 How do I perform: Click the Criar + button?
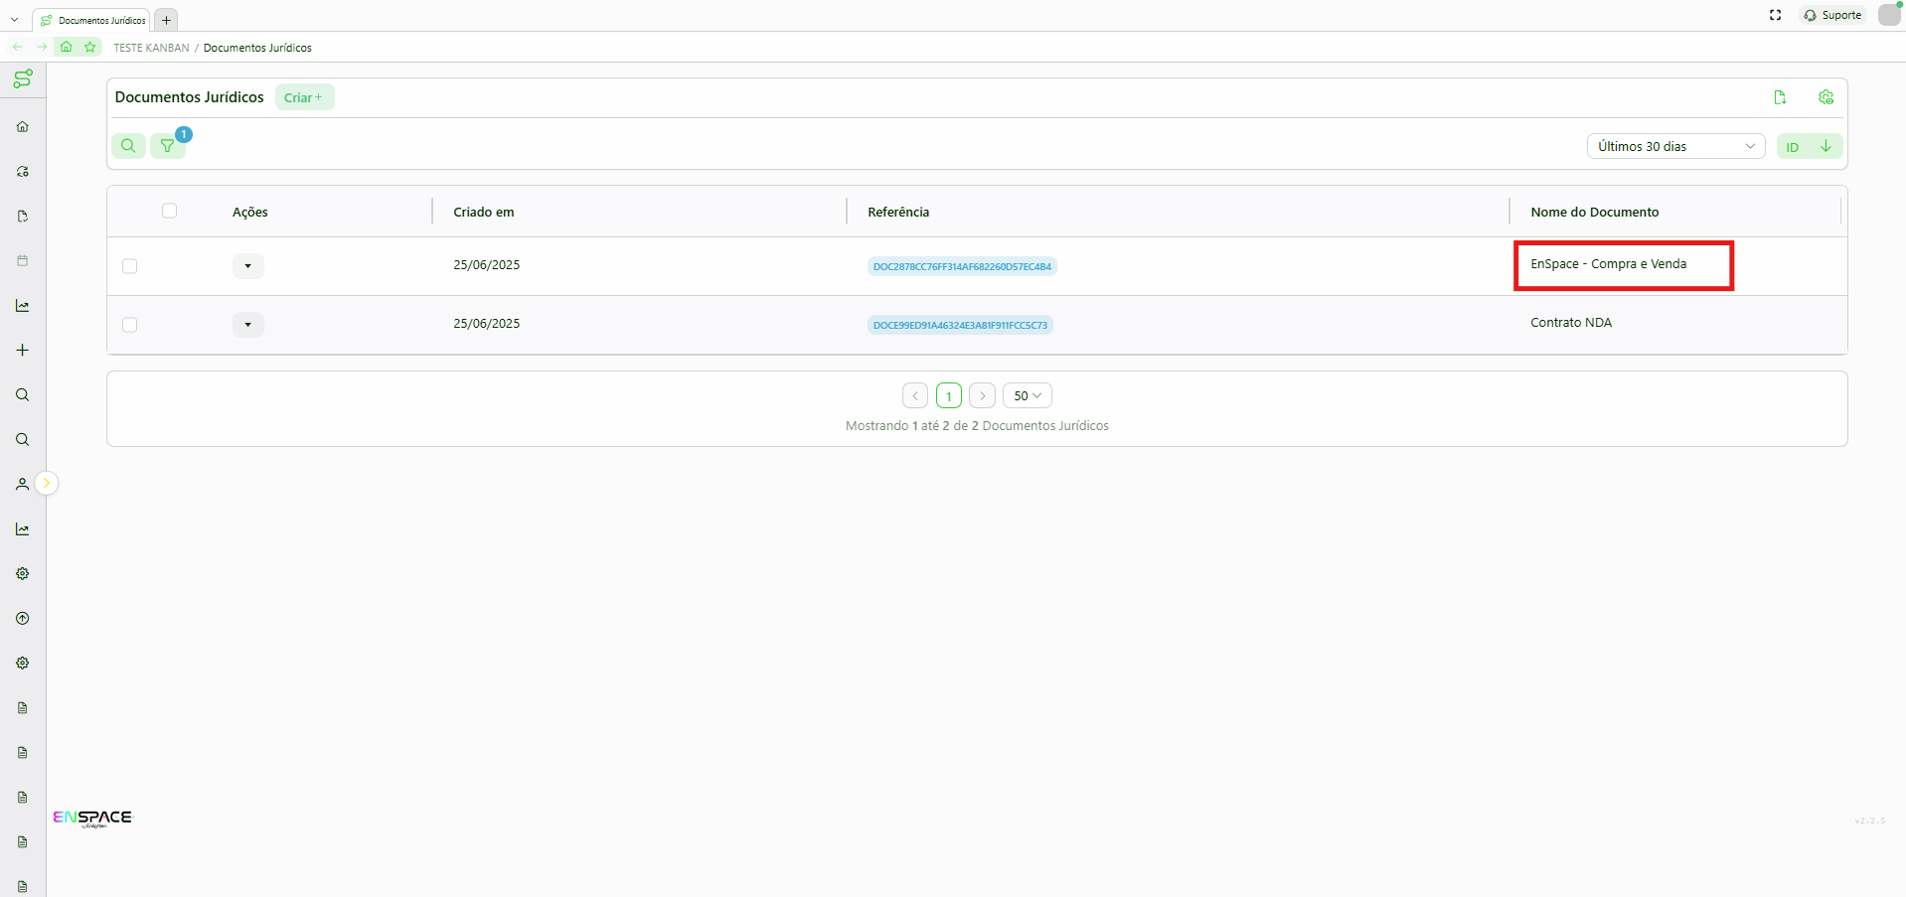304,97
